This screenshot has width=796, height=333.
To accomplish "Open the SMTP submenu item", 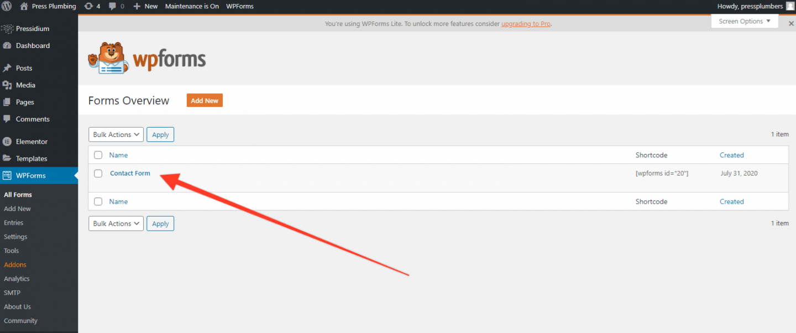I will tap(12, 293).
